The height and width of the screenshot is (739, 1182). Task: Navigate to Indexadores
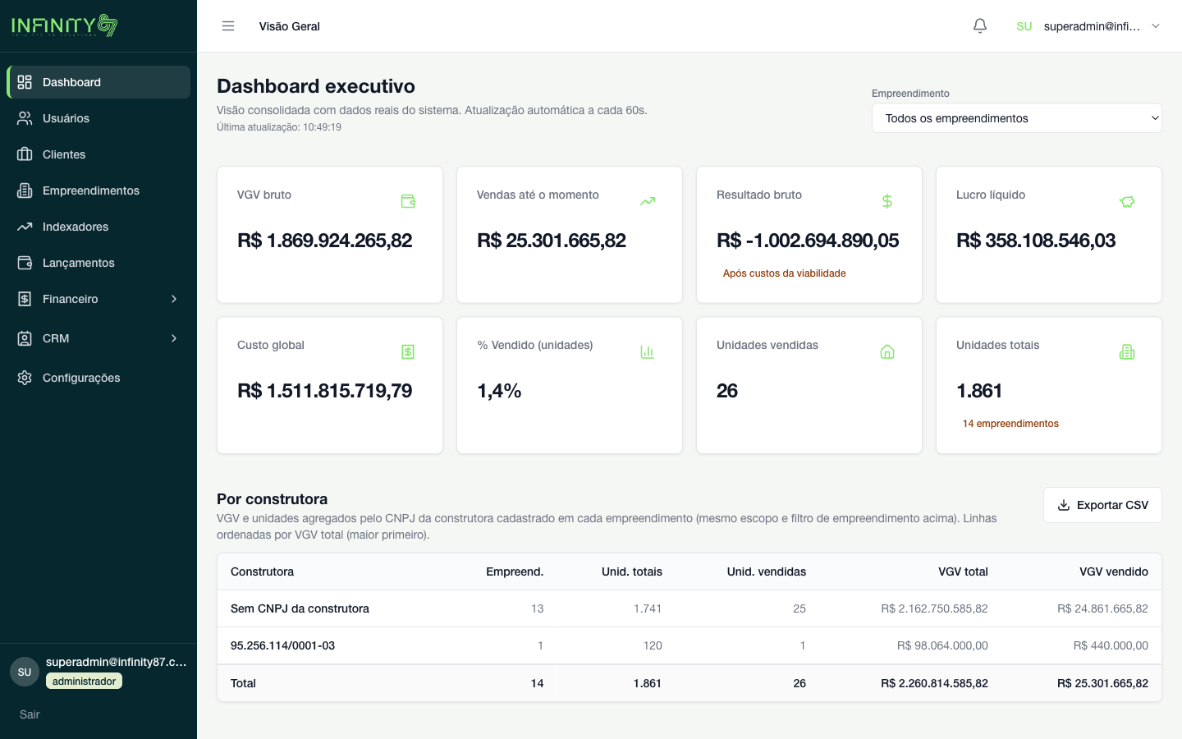(98, 227)
